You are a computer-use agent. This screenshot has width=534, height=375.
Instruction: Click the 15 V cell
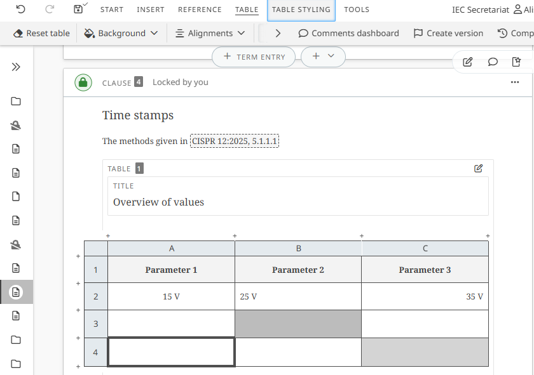[171, 296]
